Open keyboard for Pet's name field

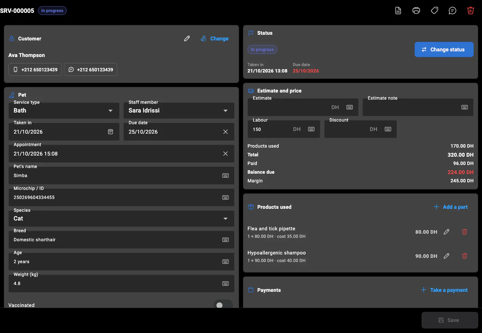226,176
